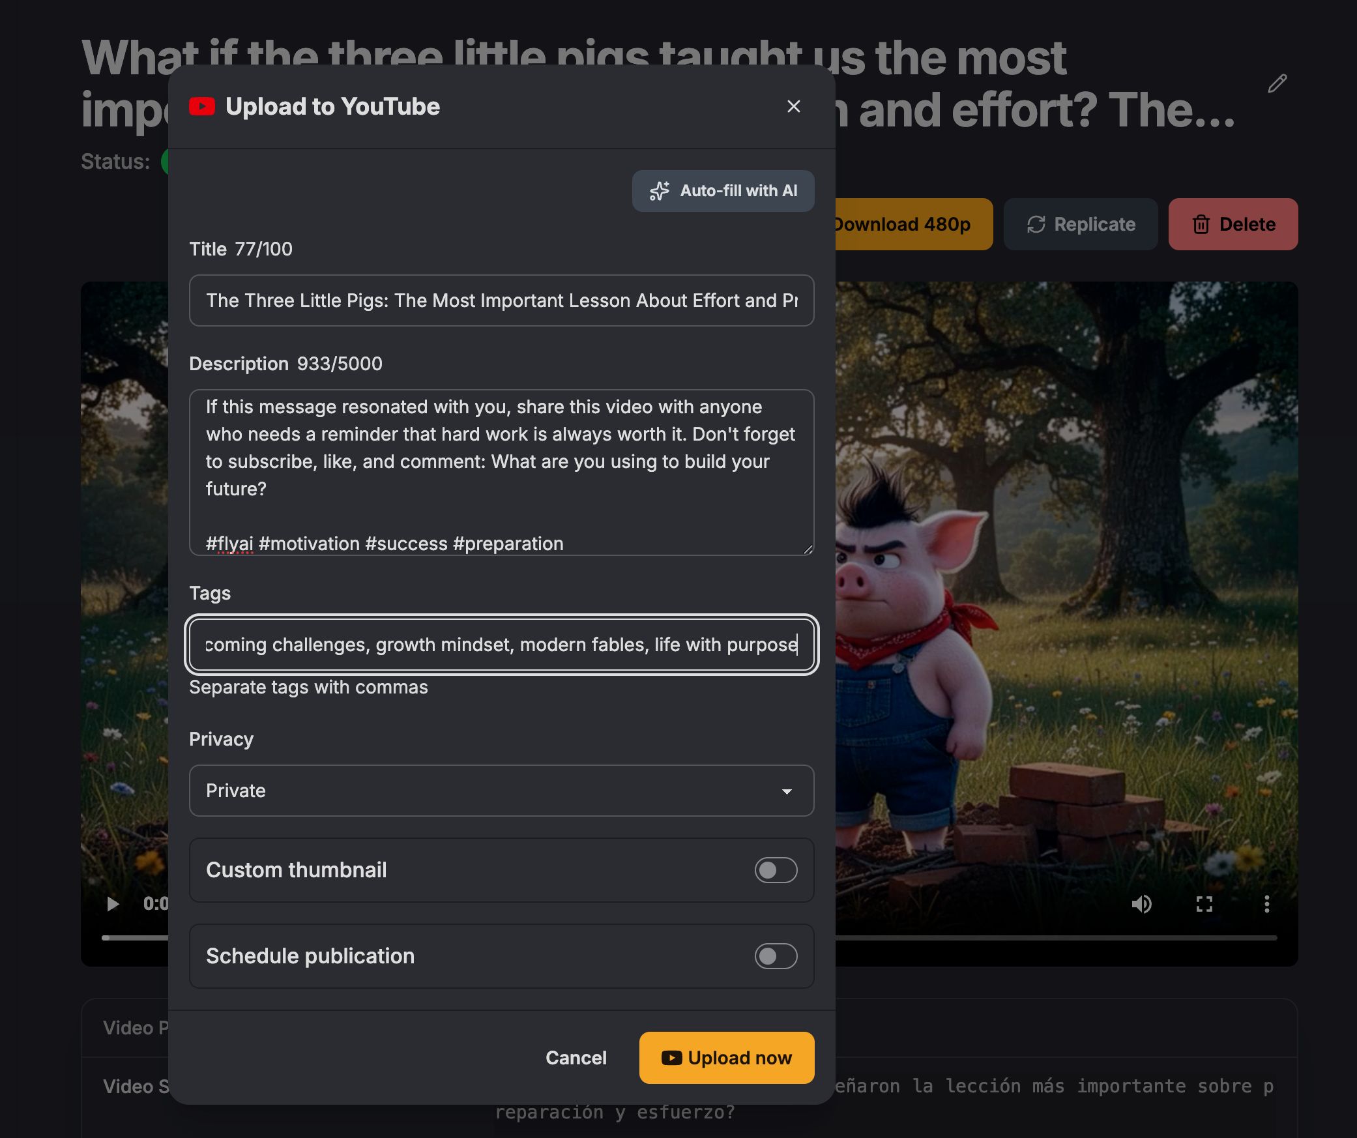Open video player more options menu
Image resolution: width=1357 pixels, height=1138 pixels.
(x=1266, y=903)
